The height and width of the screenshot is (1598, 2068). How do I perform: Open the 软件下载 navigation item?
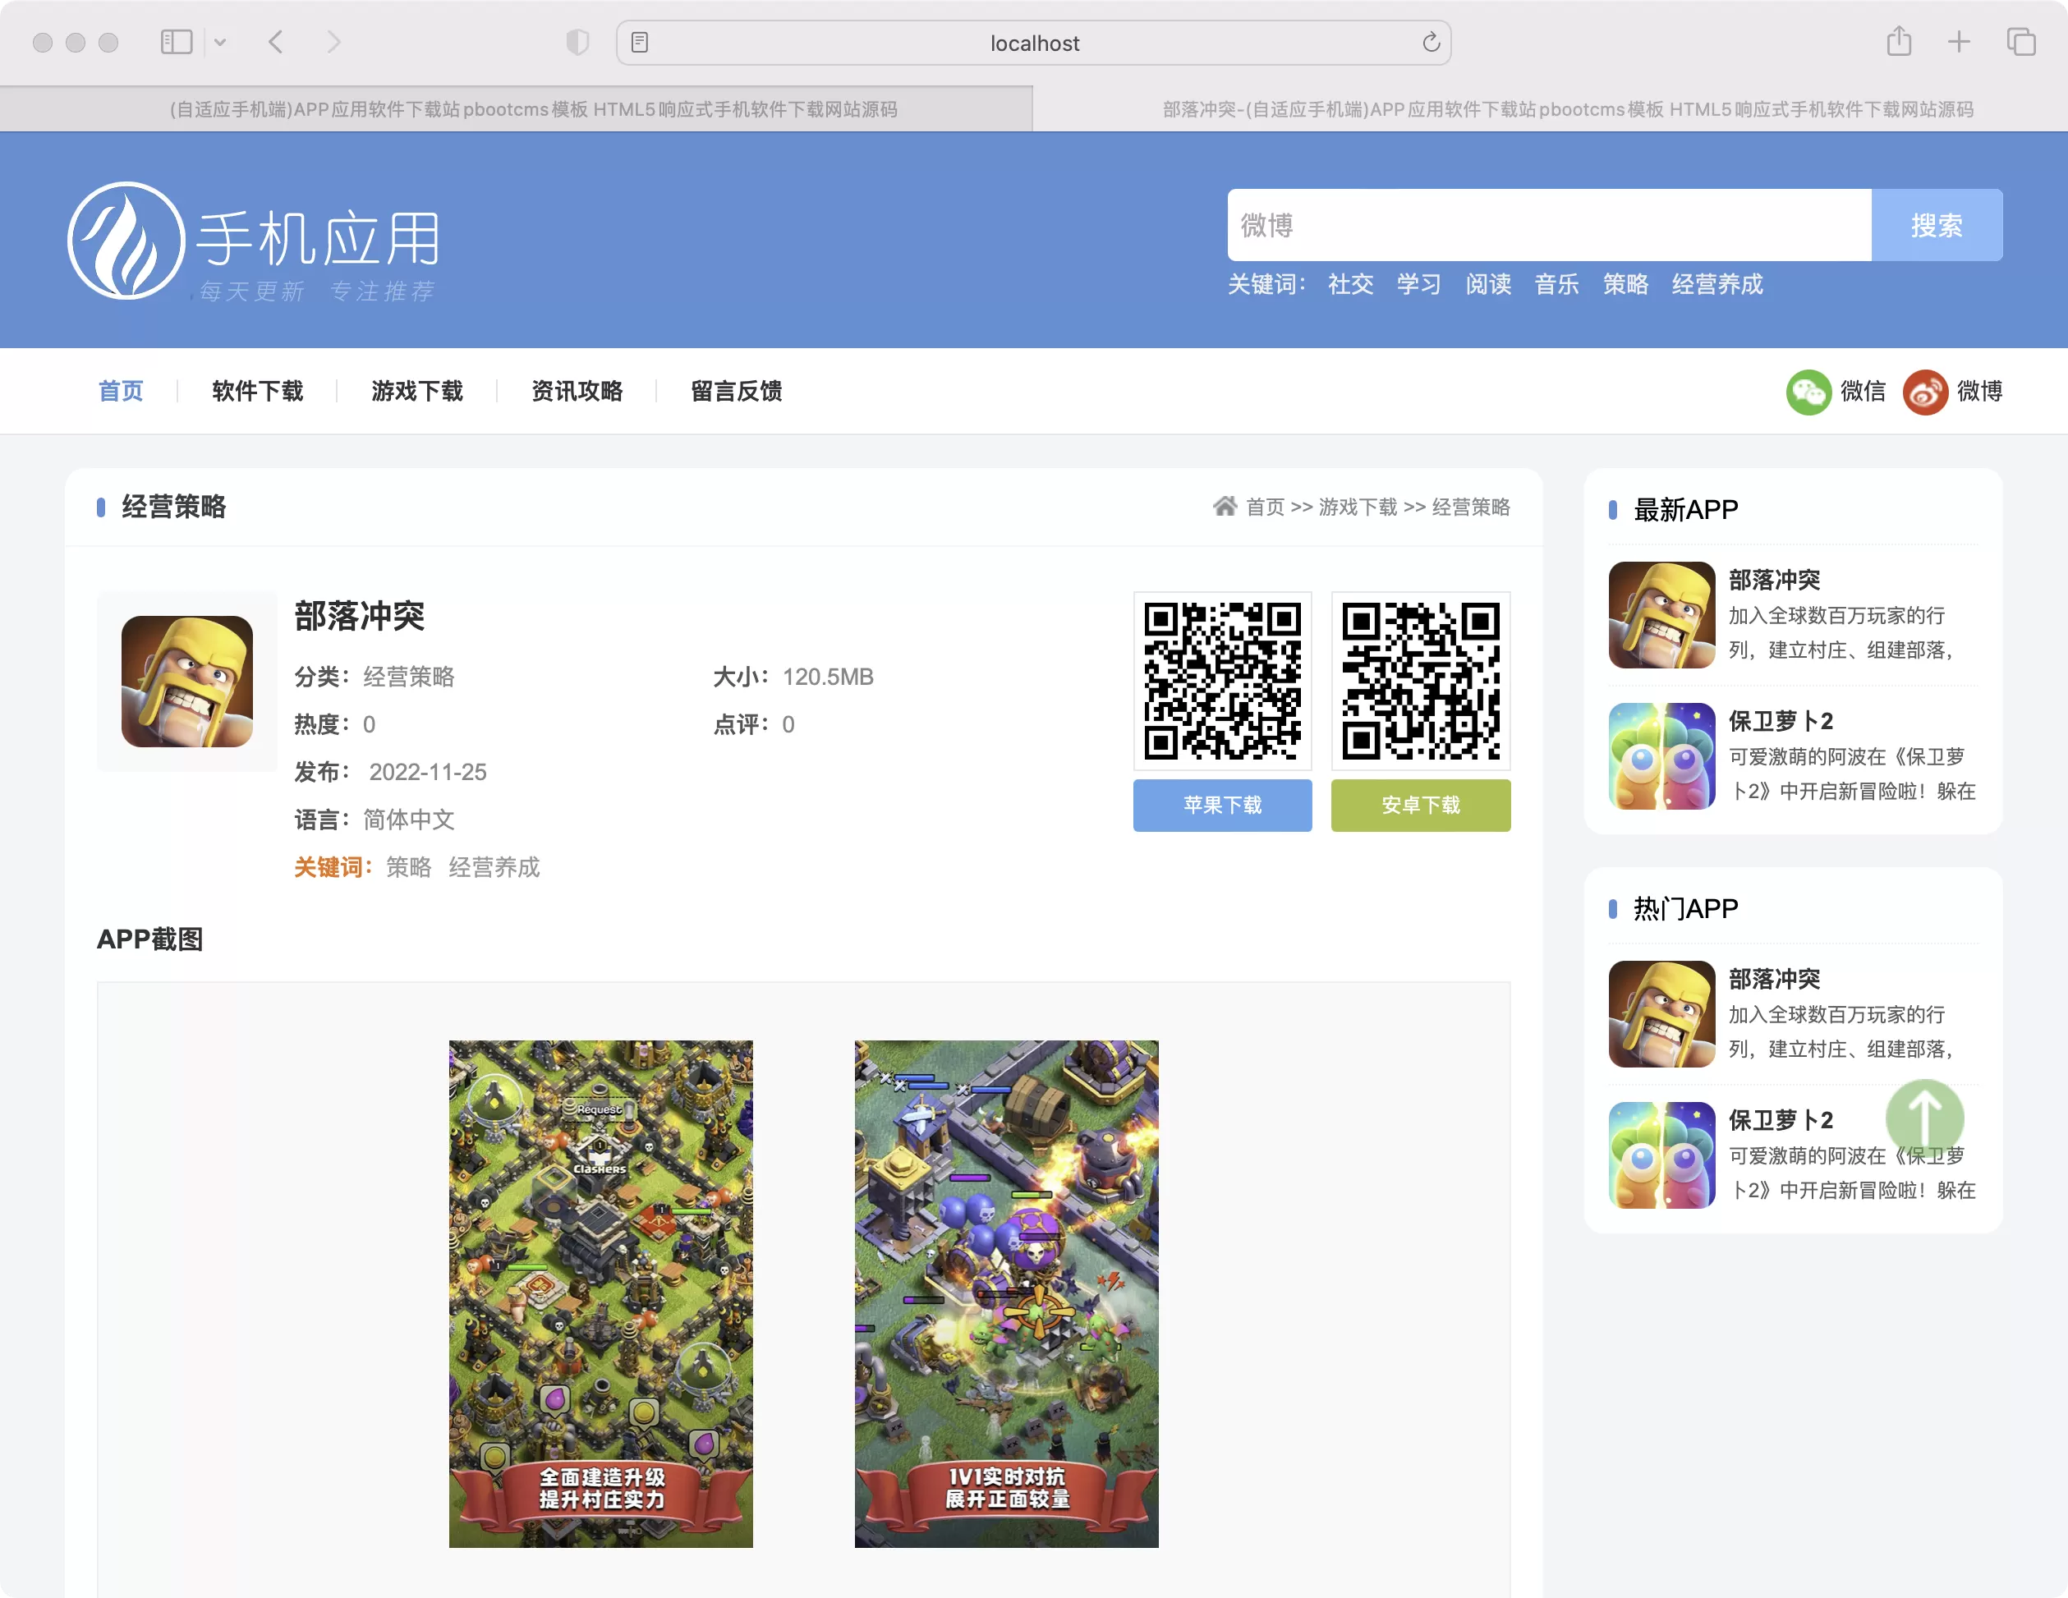click(x=258, y=391)
